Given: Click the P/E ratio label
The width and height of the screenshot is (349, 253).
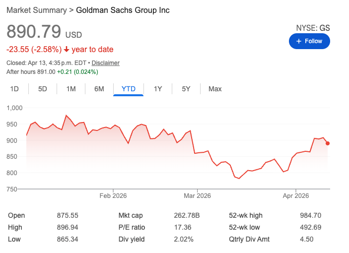Looking at the screenshot, I should (132, 228).
